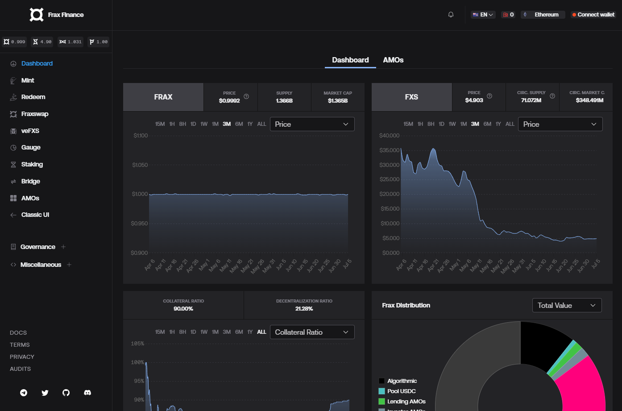The width and height of the screenshot is (622, 411).
Task: Open the Twitter social link
Action: pyautogui.click(x=45, y=393)
